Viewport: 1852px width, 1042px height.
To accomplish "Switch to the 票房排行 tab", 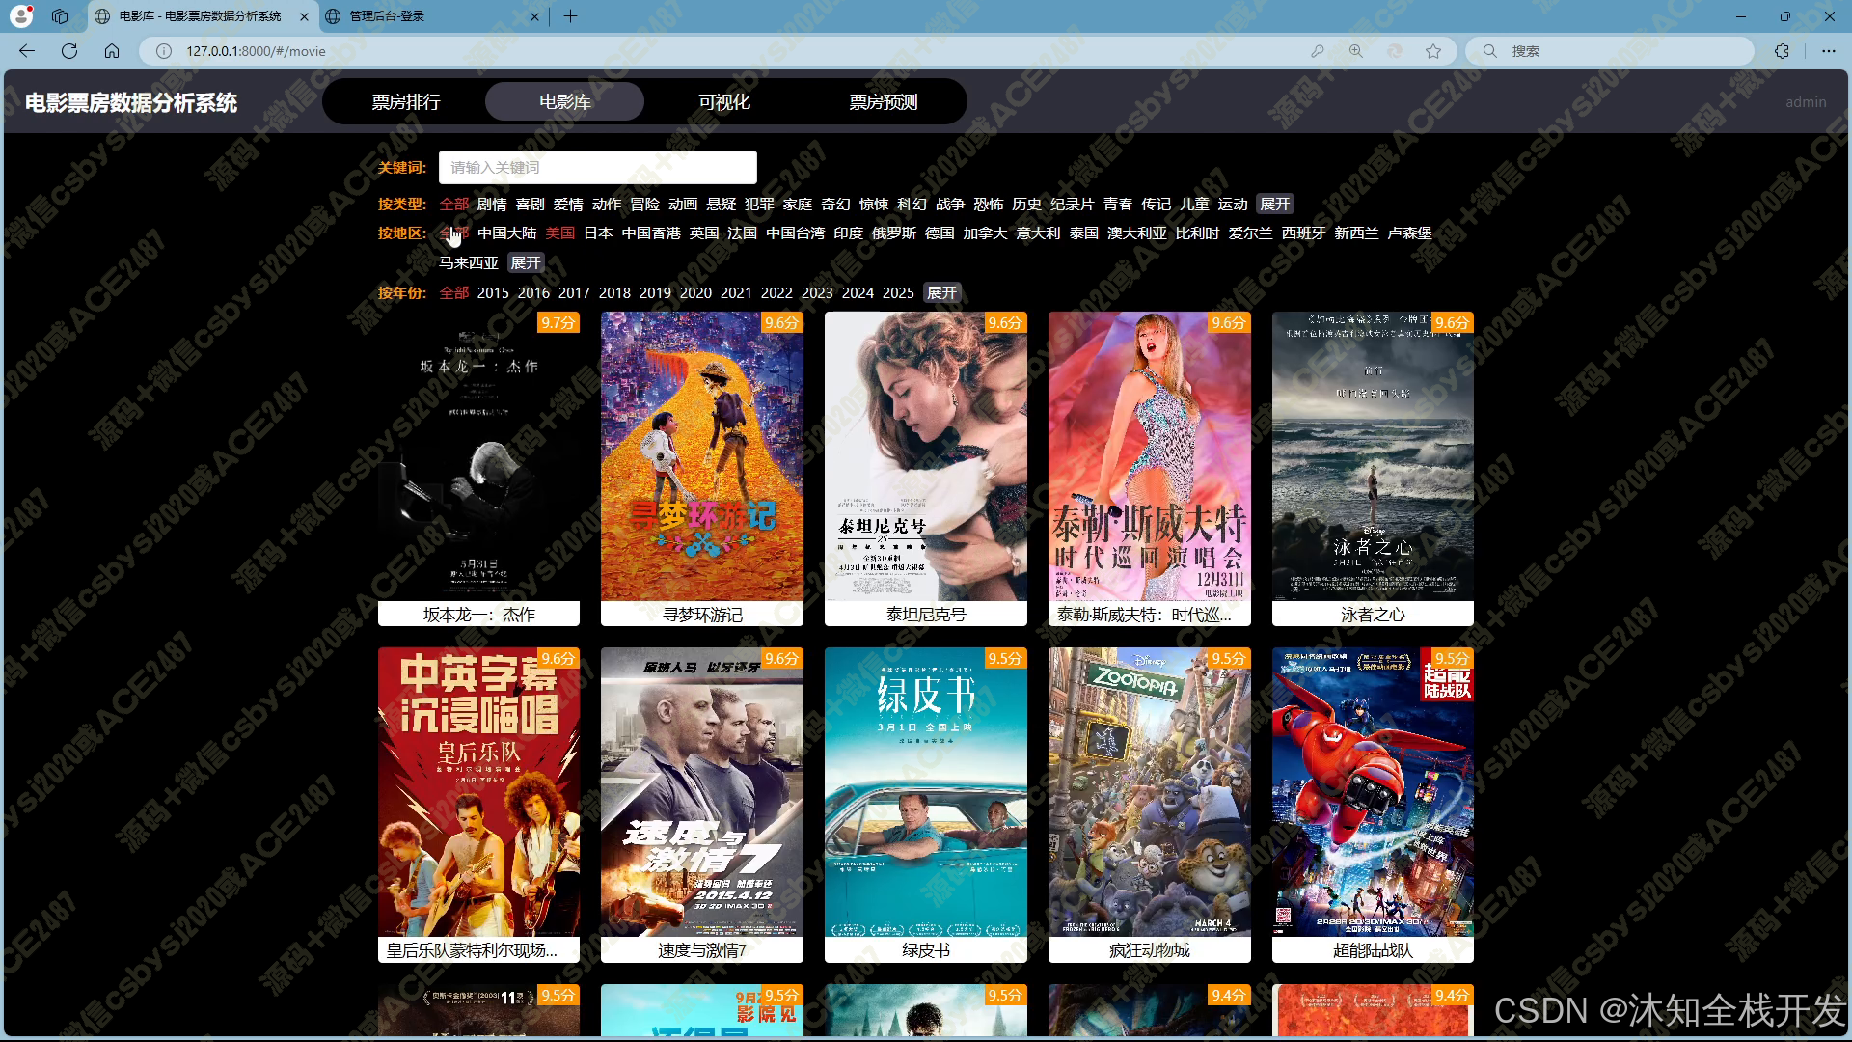I will coord(406,102).
